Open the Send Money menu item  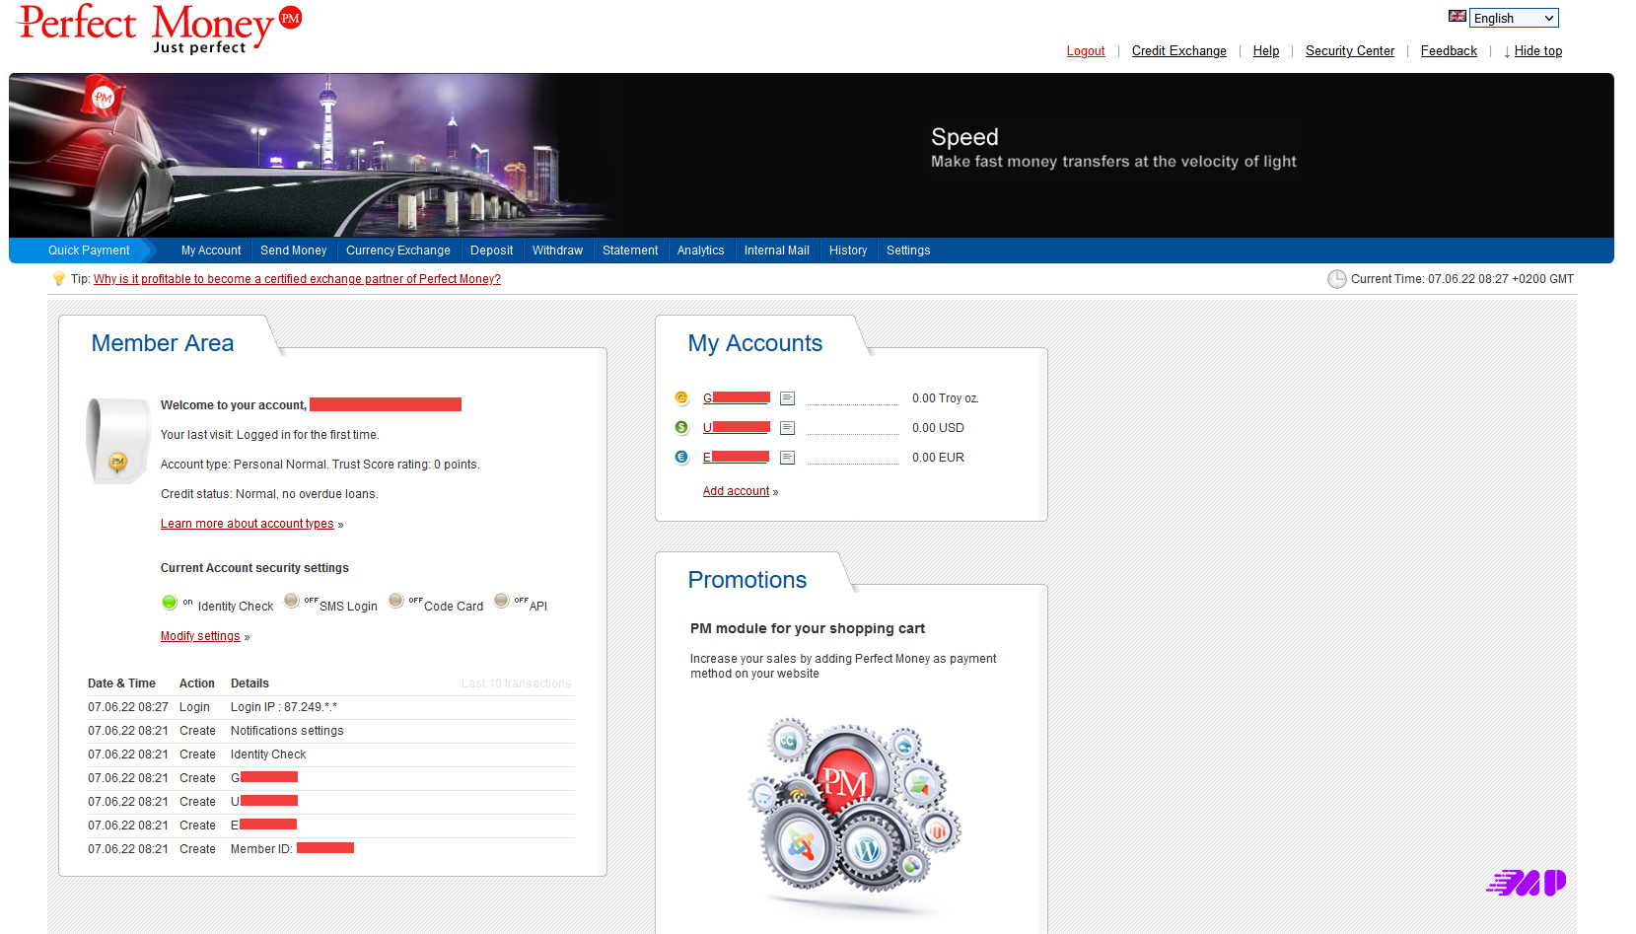click(293, 251)
